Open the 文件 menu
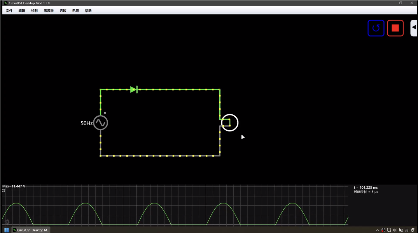 (x=9, y=11)
